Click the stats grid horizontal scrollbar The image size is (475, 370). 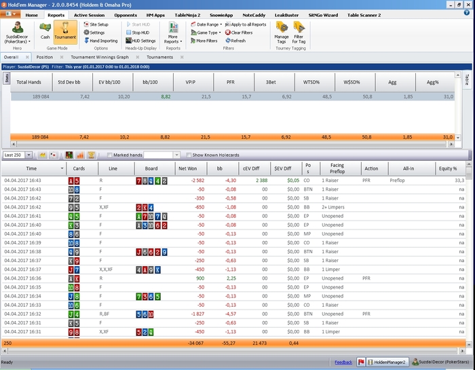233,144
